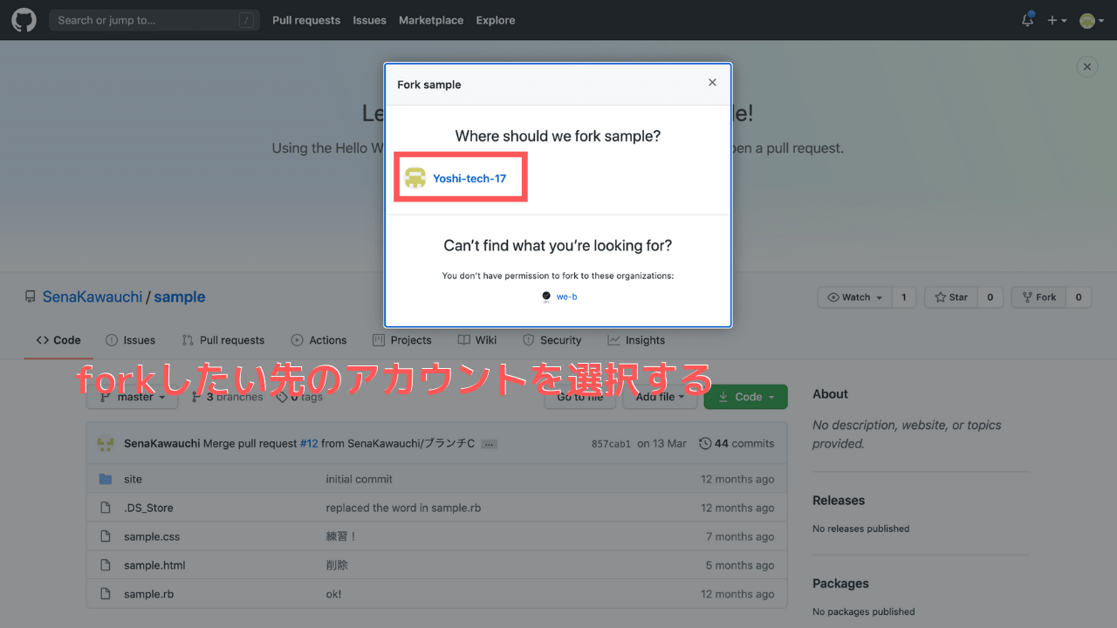Open the Add file dropdown
This screenshot has width=1117, height=628.
pyautogui.click(x=660, y=397)
